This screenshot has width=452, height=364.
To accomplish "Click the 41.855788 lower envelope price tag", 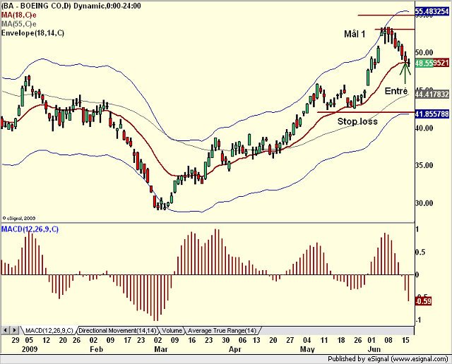I will pyautogui.click(x=432, y=114).
